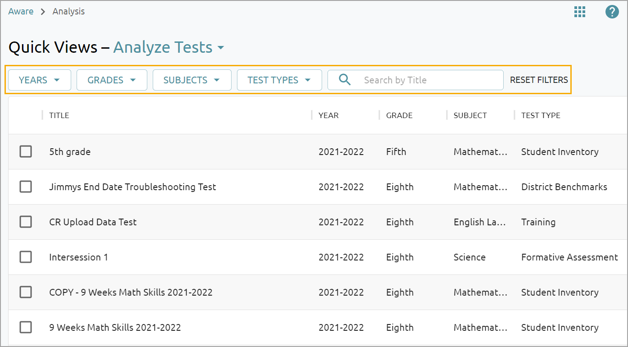
Task: Open the Years filter dropdown
Action: (x=40, y=80)
